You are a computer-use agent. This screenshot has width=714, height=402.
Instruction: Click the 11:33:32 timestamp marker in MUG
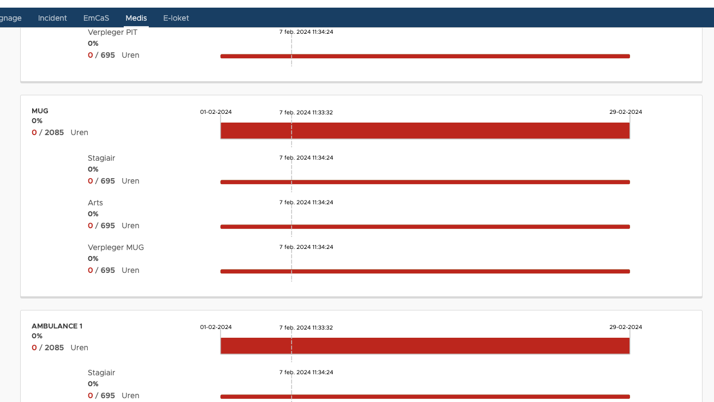pyautogui.click(x=306, y=113)
